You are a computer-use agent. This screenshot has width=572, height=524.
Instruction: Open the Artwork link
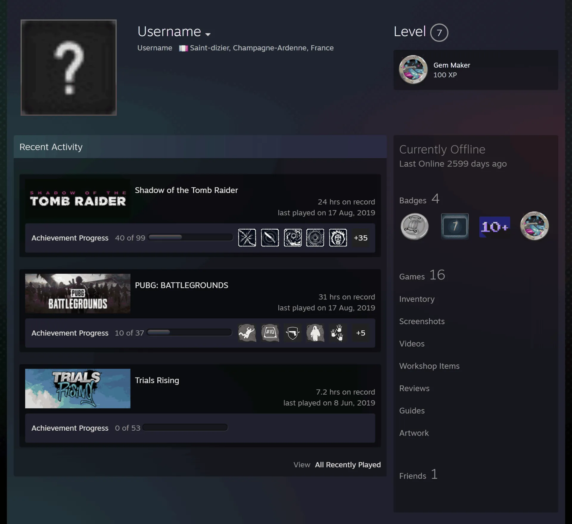(x=414, y=433)
